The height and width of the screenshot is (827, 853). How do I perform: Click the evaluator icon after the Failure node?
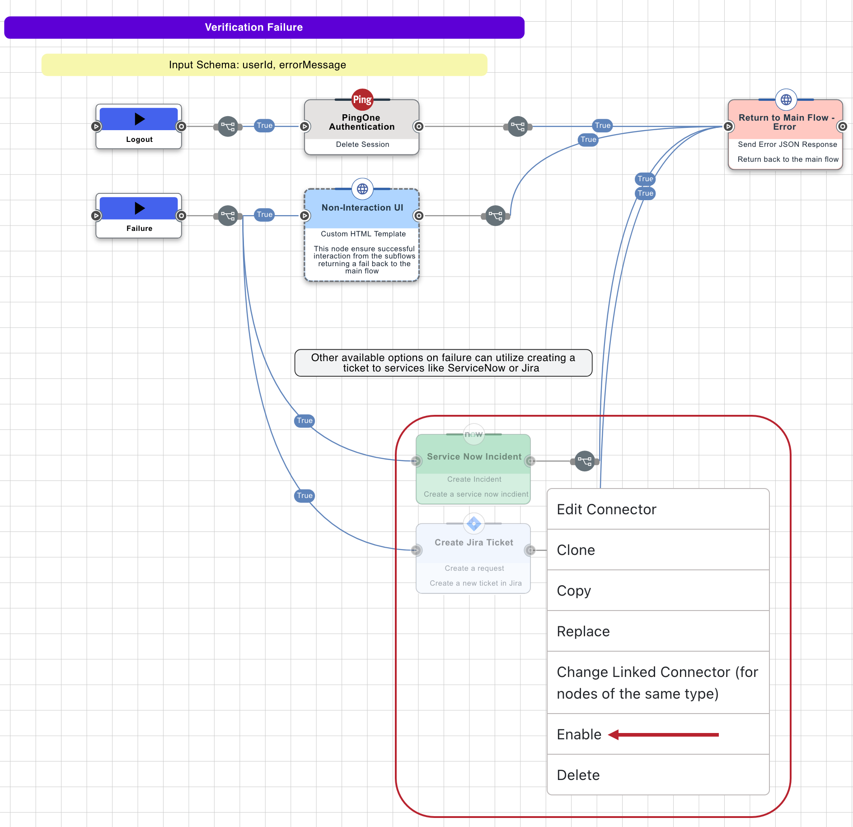pyautogui.click(x=227, y=216)
